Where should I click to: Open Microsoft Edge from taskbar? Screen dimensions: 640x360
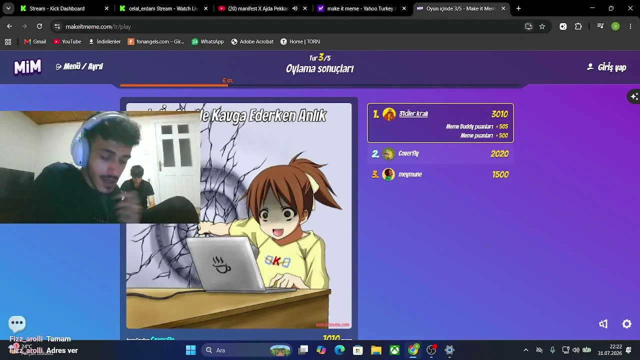[x=339, y=350]
